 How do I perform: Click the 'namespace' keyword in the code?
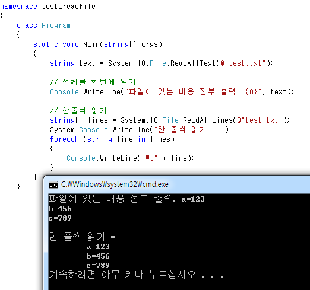point(18,7)
